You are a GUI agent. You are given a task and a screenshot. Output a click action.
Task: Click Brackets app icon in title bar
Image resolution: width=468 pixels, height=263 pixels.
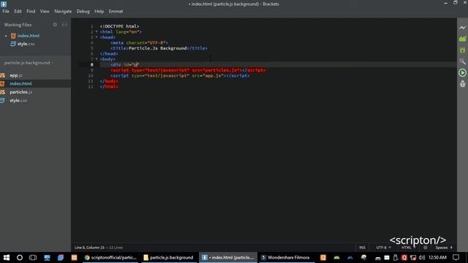pos(4,4)
